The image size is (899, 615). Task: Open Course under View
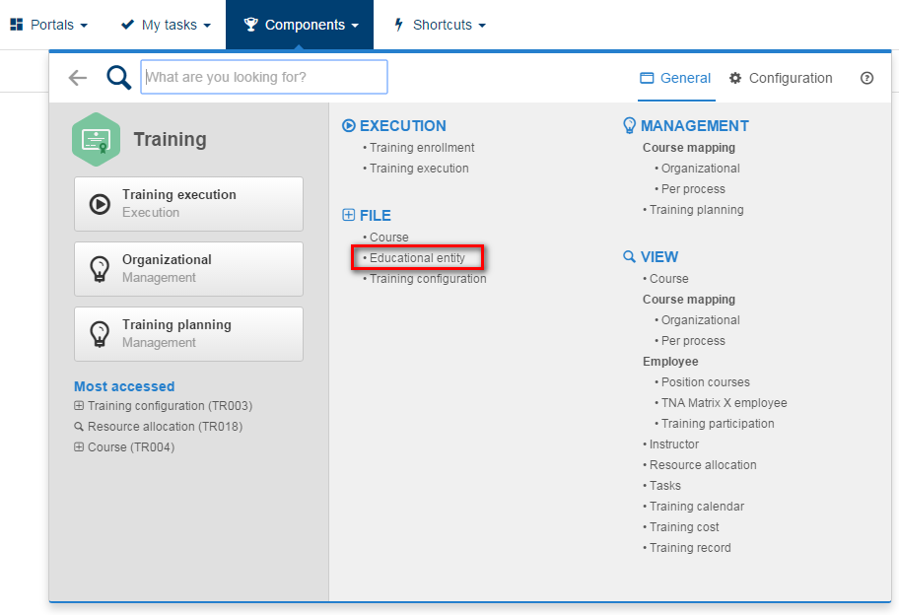tap(669, 279)
